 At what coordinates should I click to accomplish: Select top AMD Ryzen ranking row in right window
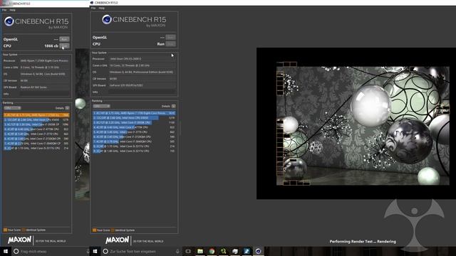tap(134, 113)
